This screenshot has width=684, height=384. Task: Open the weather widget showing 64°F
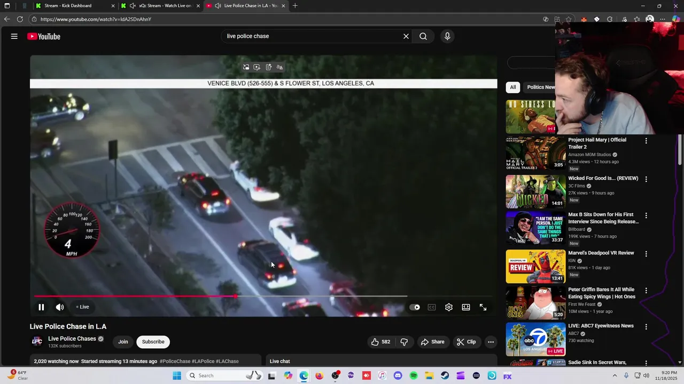click(x=17, y=375)
